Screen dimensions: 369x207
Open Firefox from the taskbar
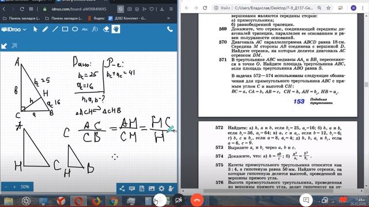[96, 201]
